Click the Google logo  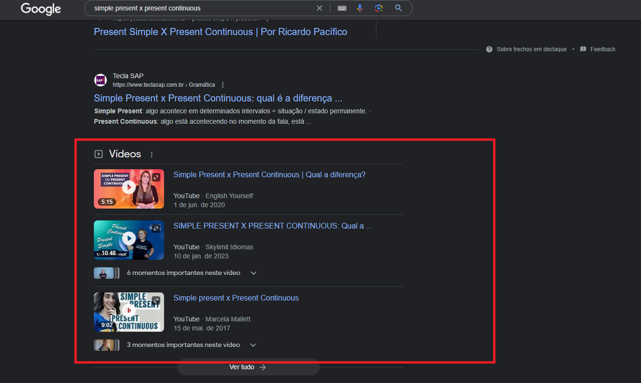[x=41, y=9]
